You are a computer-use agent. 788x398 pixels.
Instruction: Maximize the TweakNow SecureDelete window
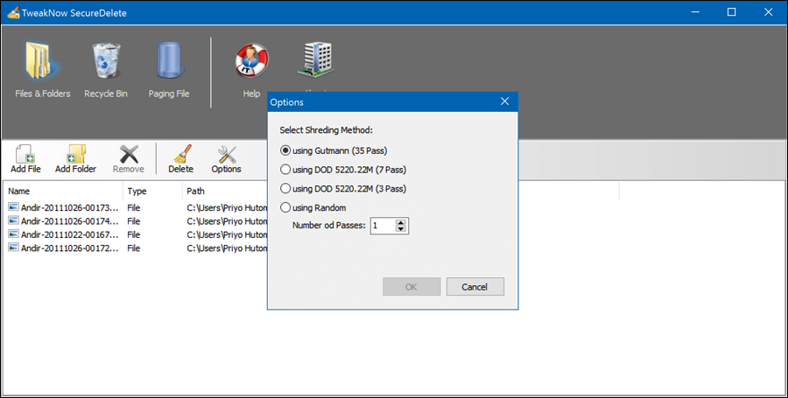732,12
